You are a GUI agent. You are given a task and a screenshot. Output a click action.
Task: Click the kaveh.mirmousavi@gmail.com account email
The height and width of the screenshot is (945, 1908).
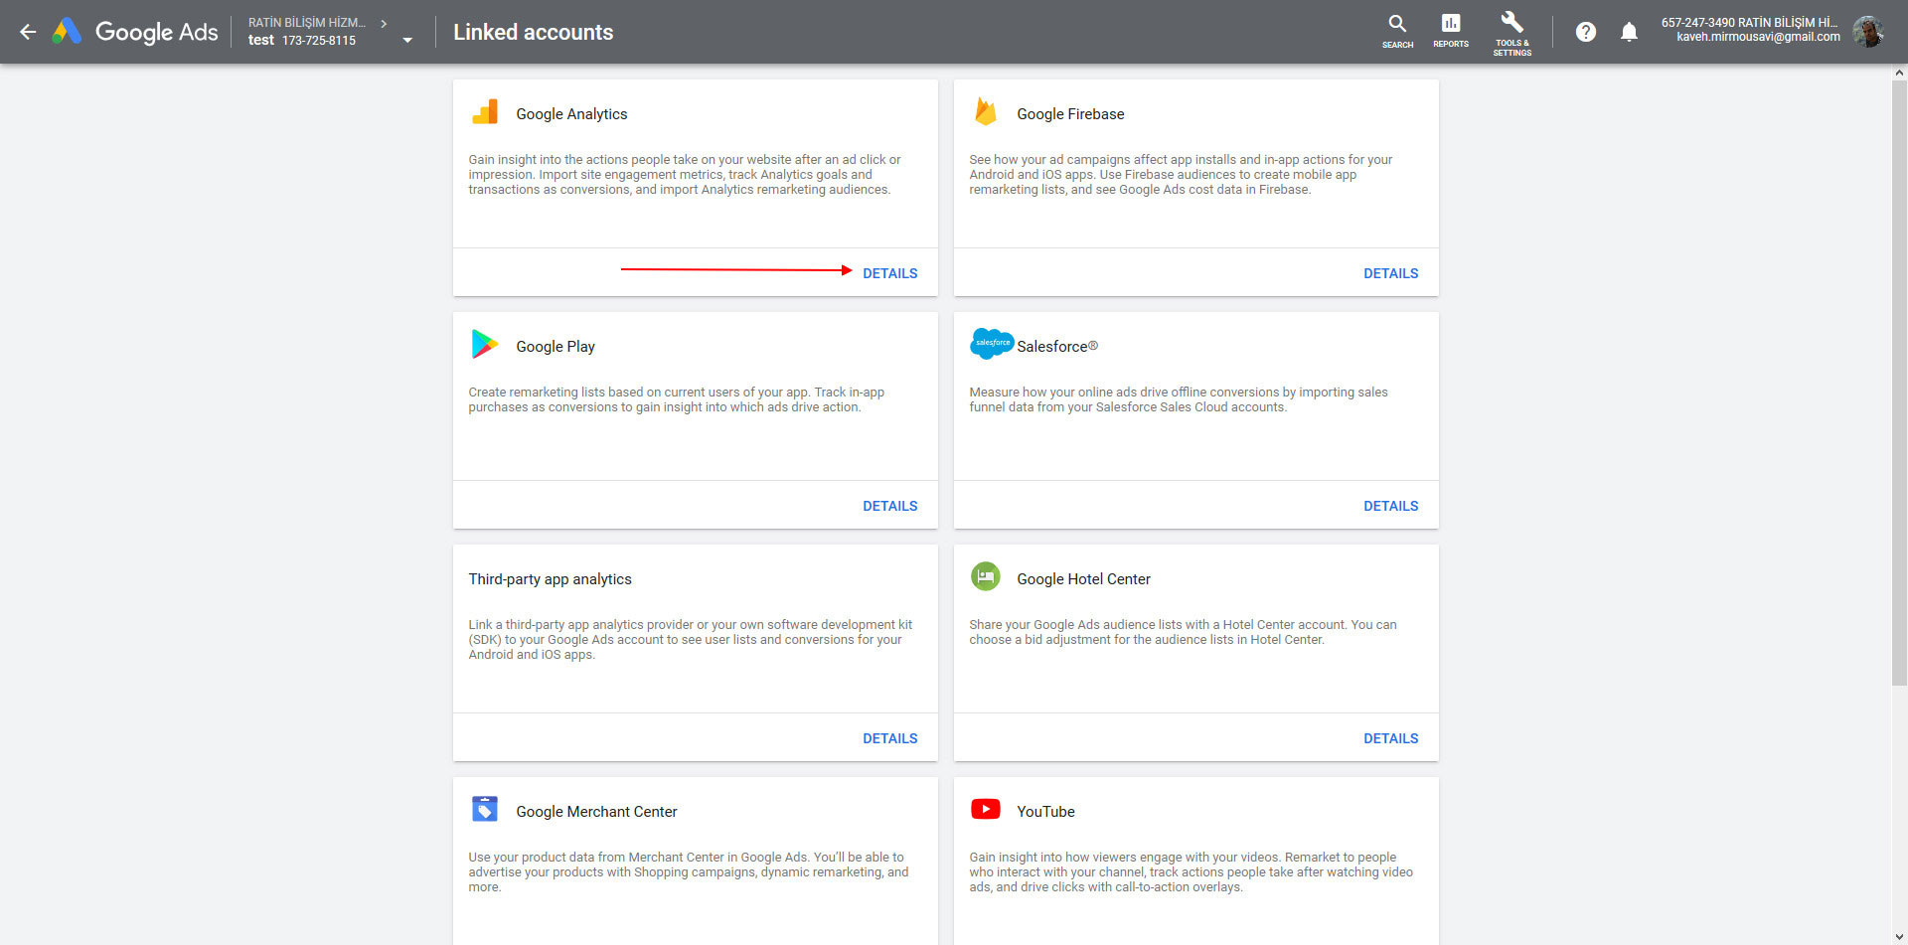pos(1758,37)
